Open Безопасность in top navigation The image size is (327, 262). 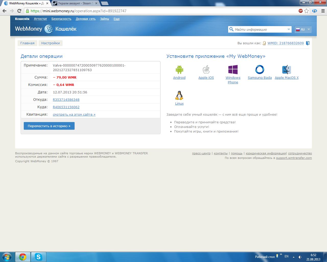tap(61, 19)
